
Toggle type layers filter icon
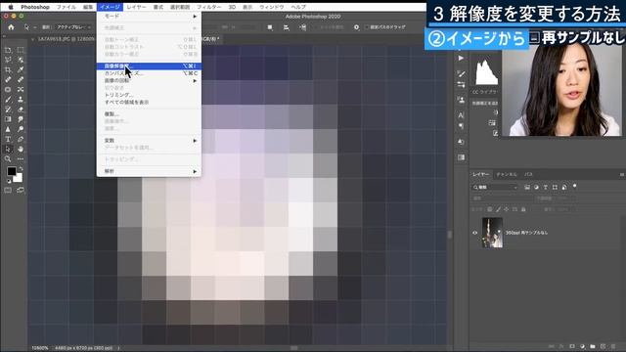(x=546, y=187)
